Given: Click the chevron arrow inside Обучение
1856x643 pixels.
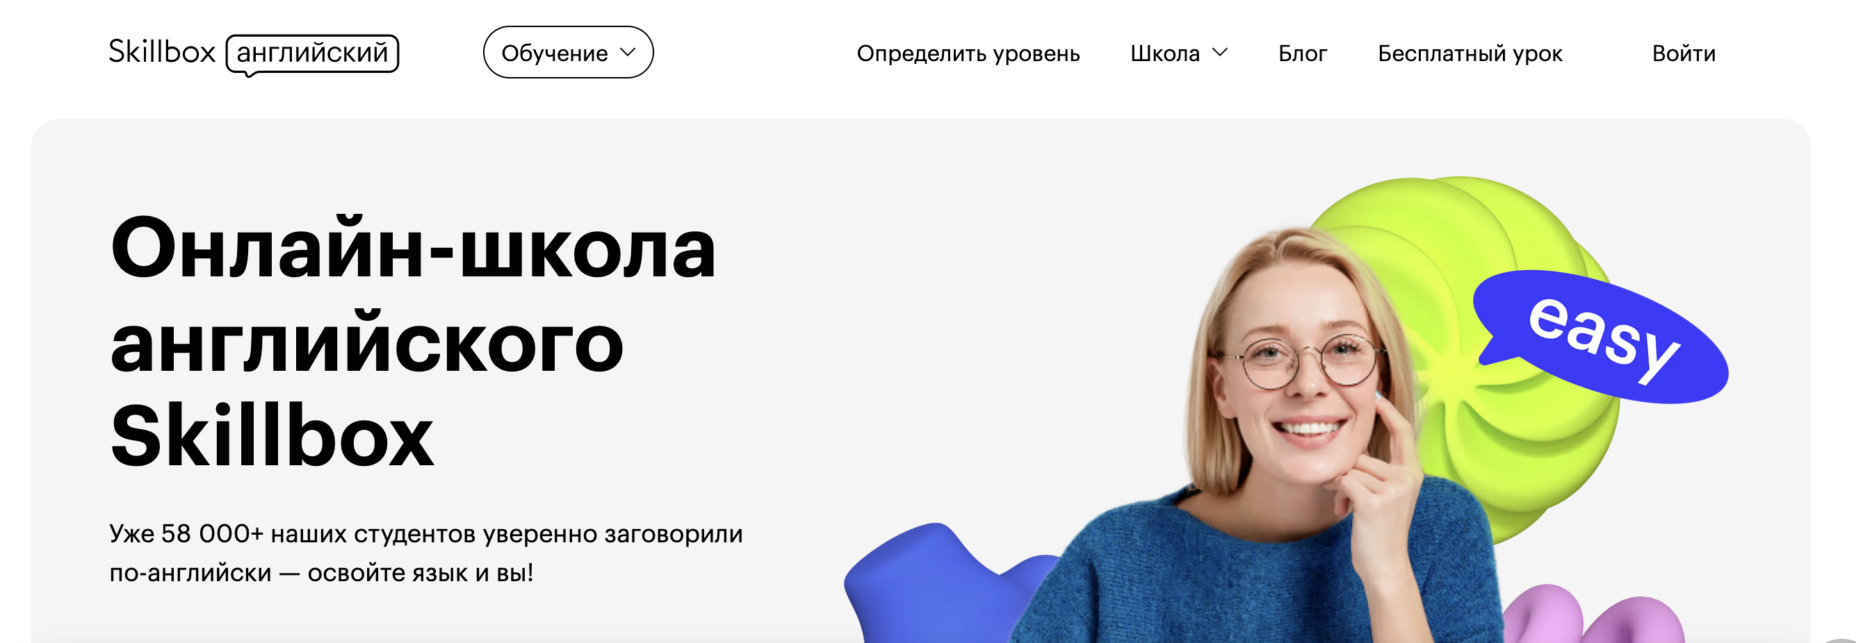Looking at the screenshot, I should pyautogui.click(x=628, y=52).
